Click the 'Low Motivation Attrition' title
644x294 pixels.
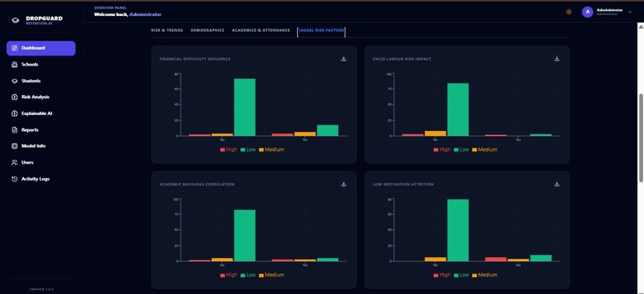pos(403,185)
